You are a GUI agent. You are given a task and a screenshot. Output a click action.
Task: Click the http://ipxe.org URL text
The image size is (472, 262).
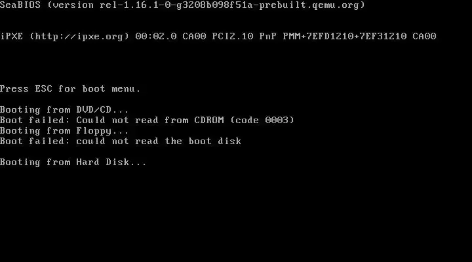pyautogui.click(x=79, y=37)
